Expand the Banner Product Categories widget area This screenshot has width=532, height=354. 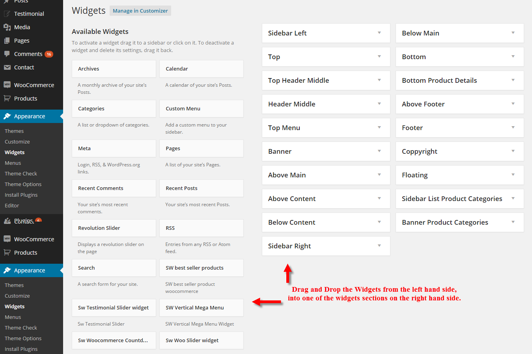coord(460,222)
